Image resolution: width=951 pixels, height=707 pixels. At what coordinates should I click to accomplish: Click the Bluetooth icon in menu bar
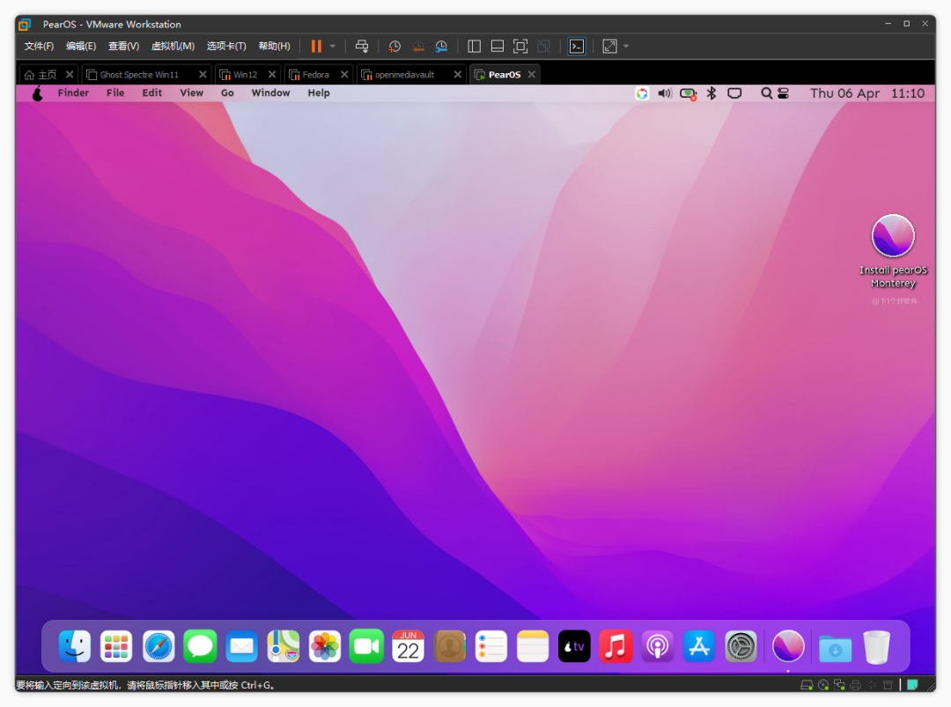[x=711, y=93]
